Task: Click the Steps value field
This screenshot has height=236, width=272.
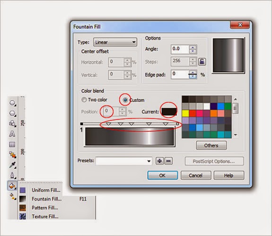Action: click(x=180, y=61)
